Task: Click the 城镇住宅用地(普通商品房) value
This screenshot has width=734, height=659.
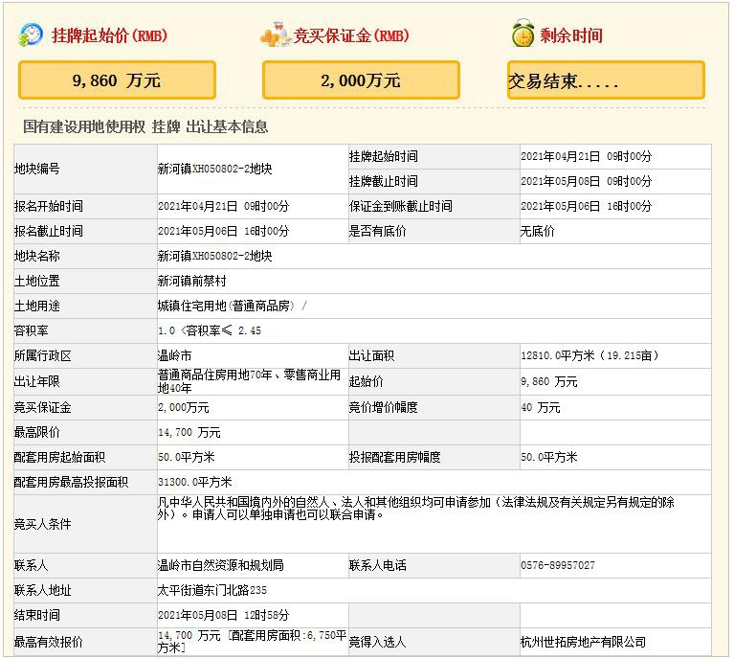Action: click(232, 307)
